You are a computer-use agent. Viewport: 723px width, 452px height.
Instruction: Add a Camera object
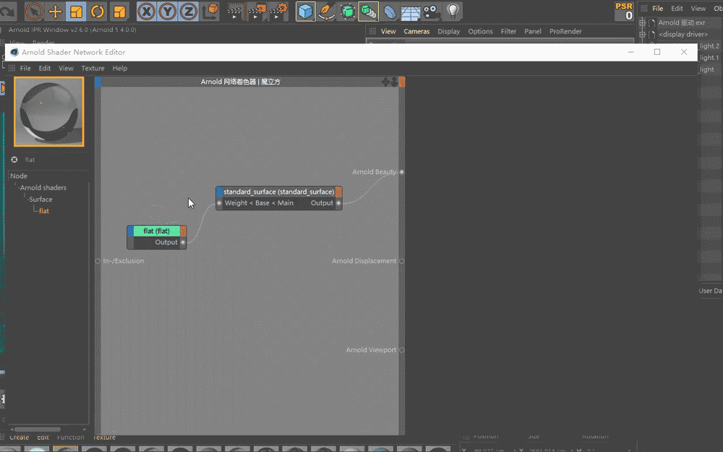click(x=431, y=11)
